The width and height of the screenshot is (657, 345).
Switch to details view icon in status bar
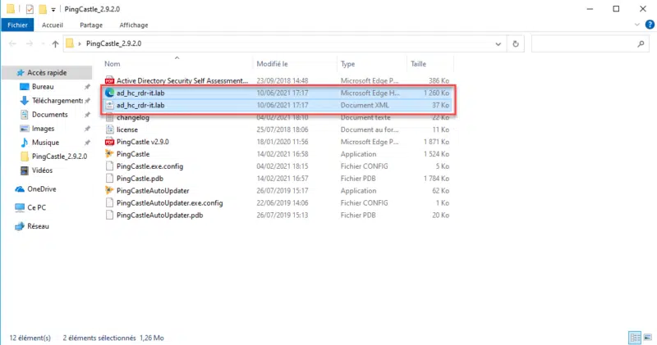635,338
